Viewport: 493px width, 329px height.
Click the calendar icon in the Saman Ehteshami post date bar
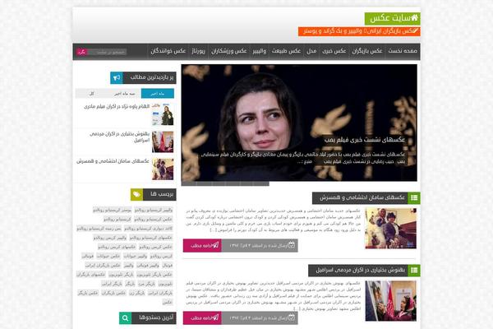click(292, 245)
